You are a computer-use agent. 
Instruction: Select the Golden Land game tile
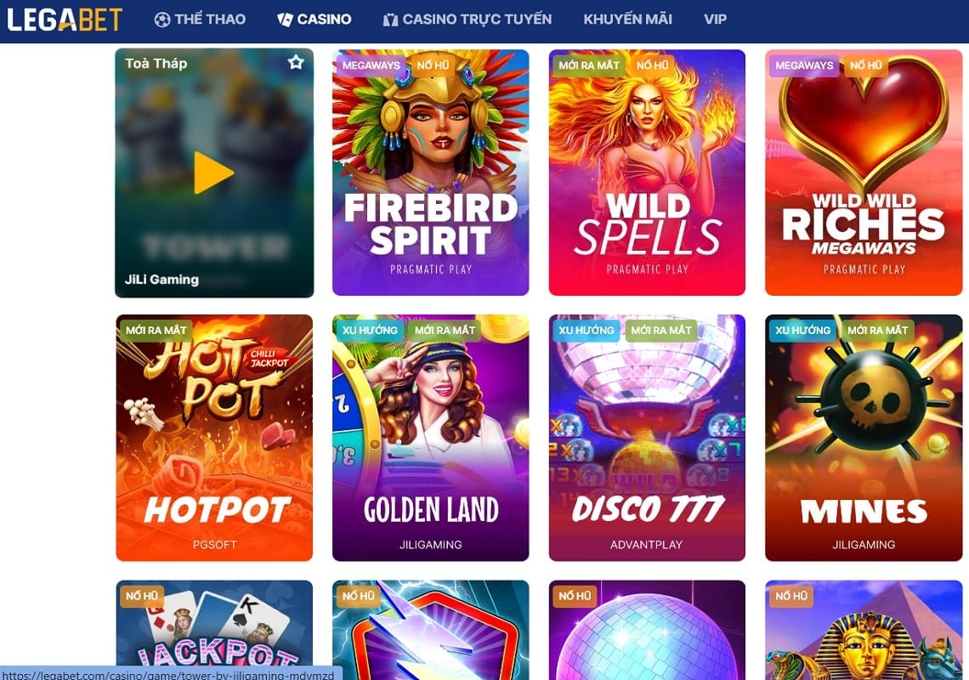pyautogui.click(x=431, y=438)
